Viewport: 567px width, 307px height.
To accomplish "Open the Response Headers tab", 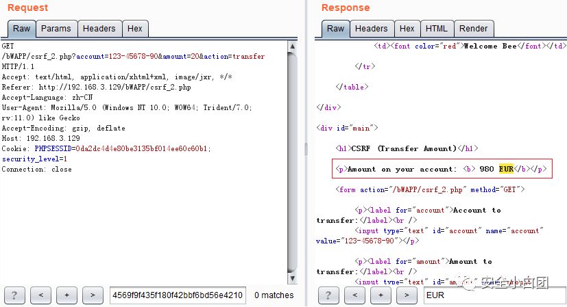I will click(x=372, y=29).
